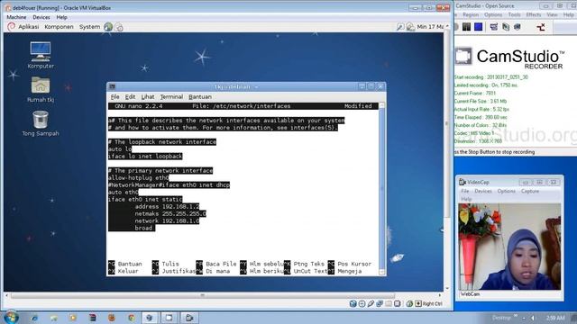Image resolution: width=577 pixels, height=324 pixels.
Task: Open VideoCap Options menu
Action: 506,191
